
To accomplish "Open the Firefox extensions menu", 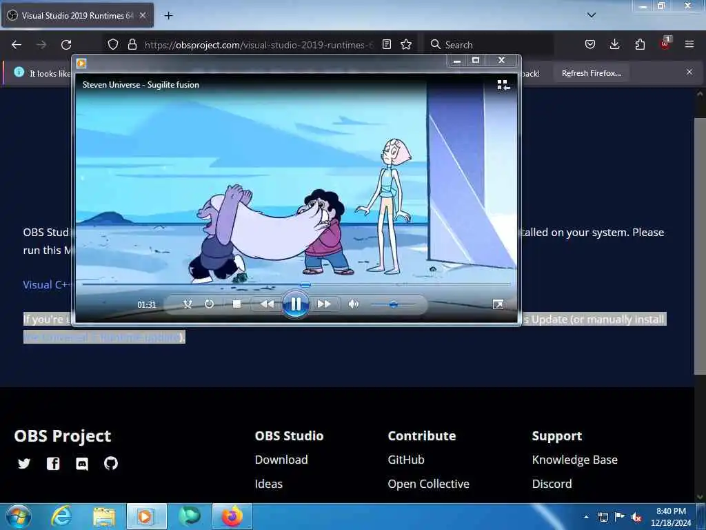I will [640, 44].
